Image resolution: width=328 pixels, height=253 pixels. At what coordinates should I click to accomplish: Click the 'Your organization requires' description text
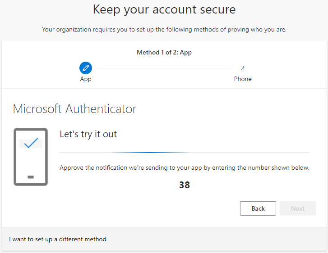(164, 29)
